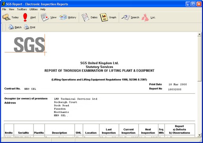Click the Loc. toolbar label

153,17
